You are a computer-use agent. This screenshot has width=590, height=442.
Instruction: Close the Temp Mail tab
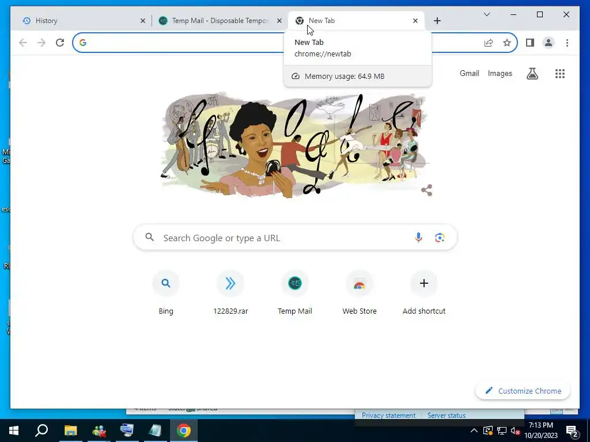(x=279, y=21)
